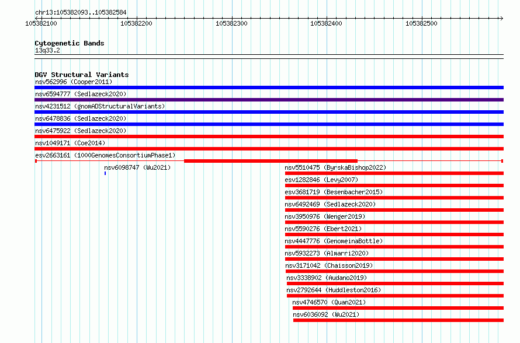Click the nsv562996 (Cooper2011) variant label
This screenshot has height=343, width=520.
(x=74, y=82)
